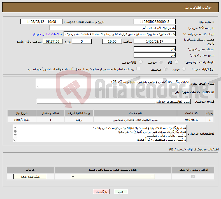Click the تاریخ نیاز column header
This screenshot has height=199, width=221.
(x=22, y=113)
